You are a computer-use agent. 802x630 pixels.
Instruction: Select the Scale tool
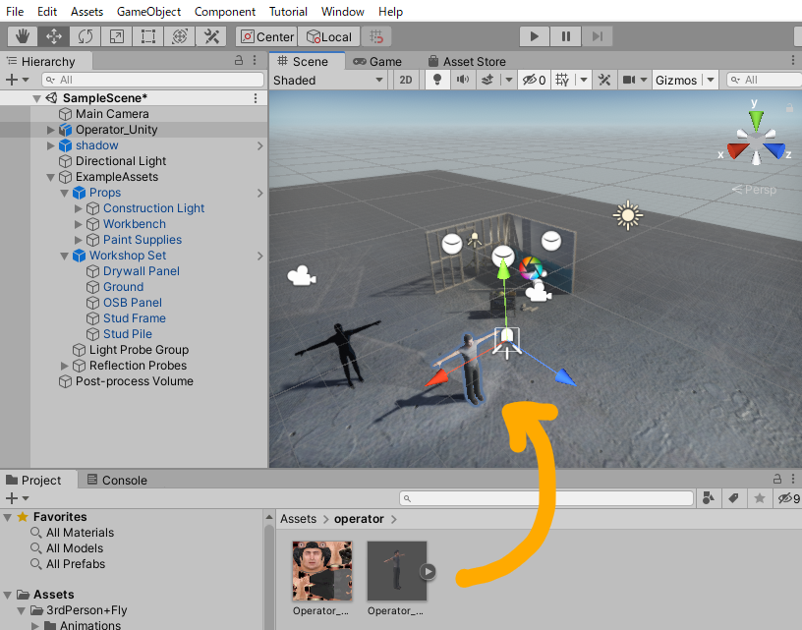point(117,36)
